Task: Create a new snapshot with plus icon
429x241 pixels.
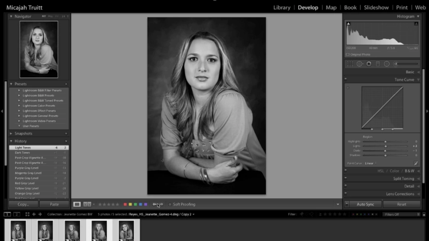Action: click(x=66, y=134)
